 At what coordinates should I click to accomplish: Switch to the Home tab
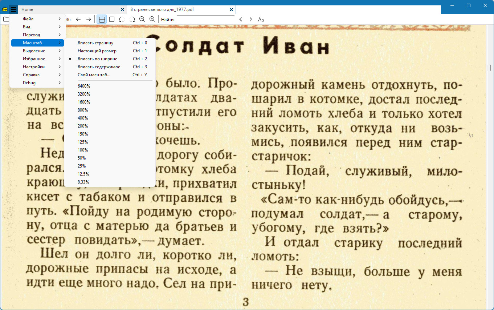pos(69,9)
